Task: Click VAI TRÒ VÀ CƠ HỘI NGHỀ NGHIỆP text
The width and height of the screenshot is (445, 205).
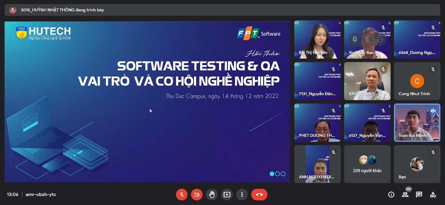Action: click(179, 81)
